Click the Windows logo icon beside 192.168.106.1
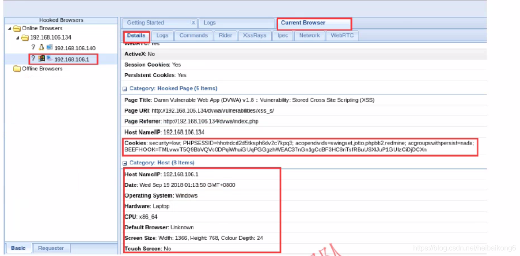This screenshot has height=256, width=520. click(42, 59)
